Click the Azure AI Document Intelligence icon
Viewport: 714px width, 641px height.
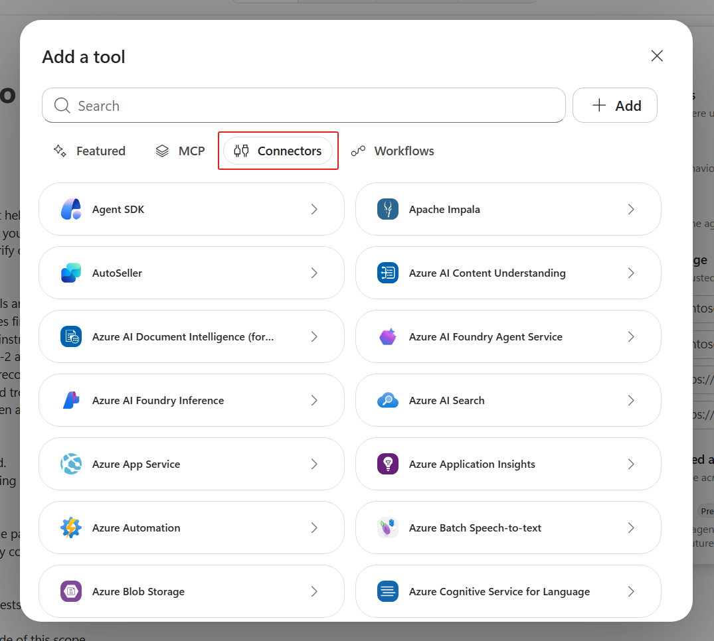(71, 336)
